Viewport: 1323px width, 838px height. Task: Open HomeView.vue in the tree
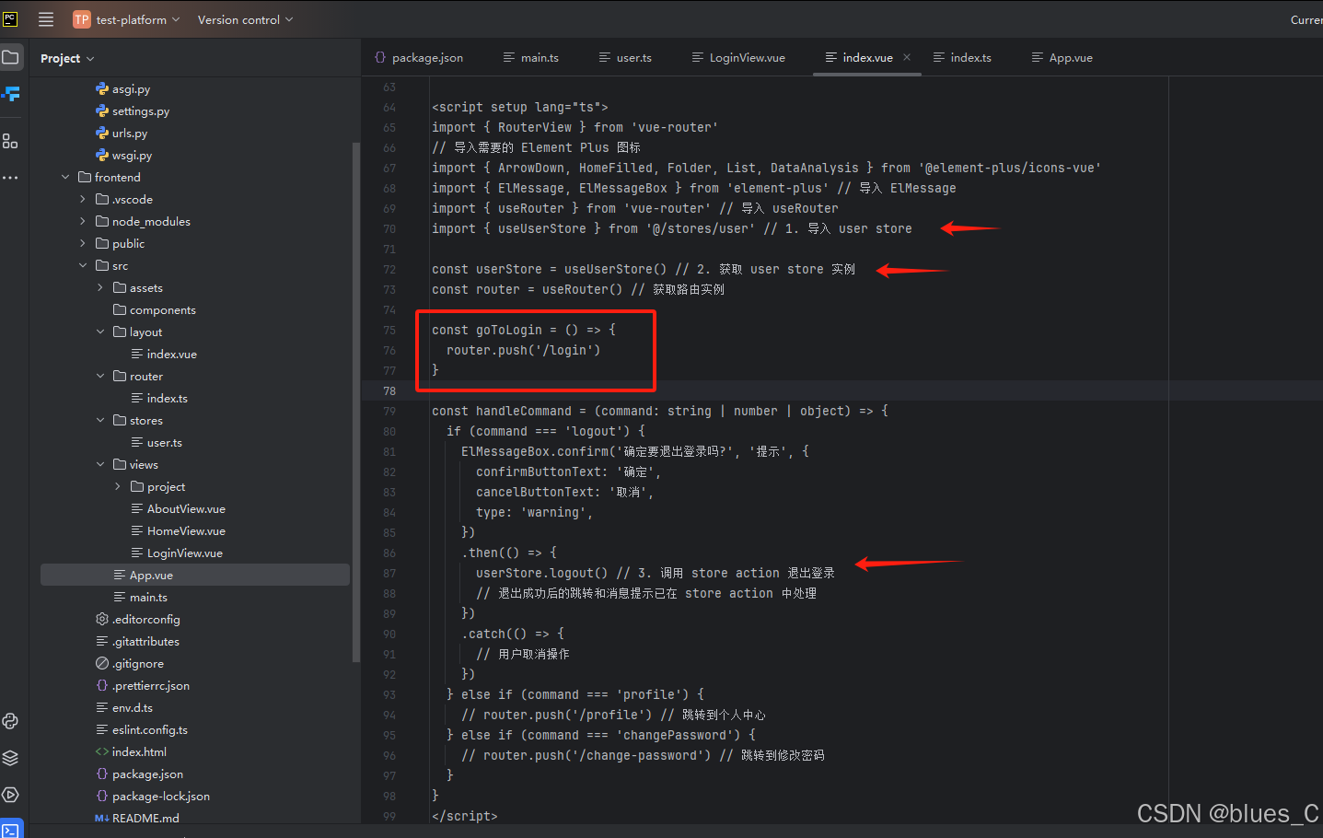coord(178,530)
